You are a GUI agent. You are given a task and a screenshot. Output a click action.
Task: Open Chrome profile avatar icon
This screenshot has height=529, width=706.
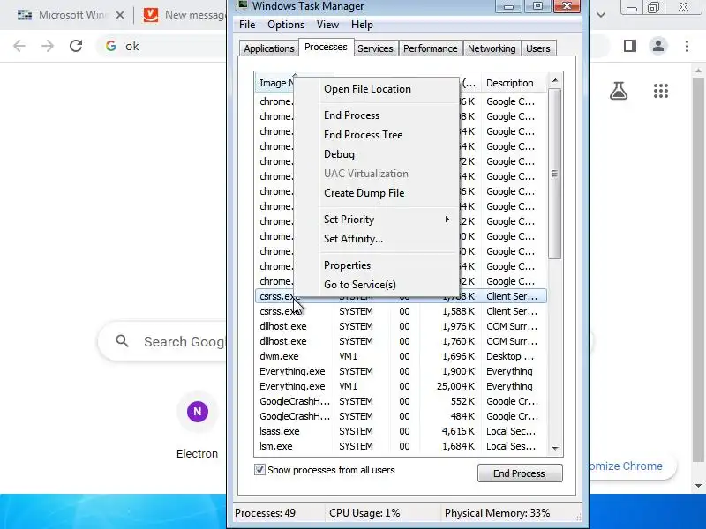(657, 46)
